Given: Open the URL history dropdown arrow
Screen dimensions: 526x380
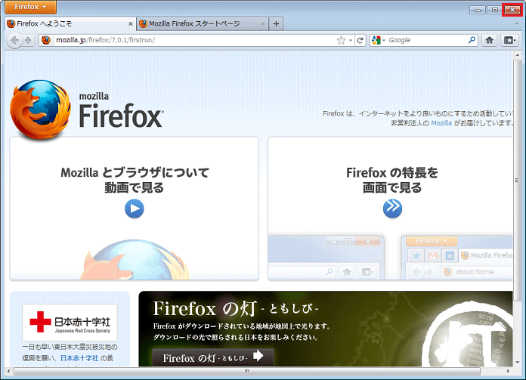Looking at the screenshot, I should click(351, 40).
